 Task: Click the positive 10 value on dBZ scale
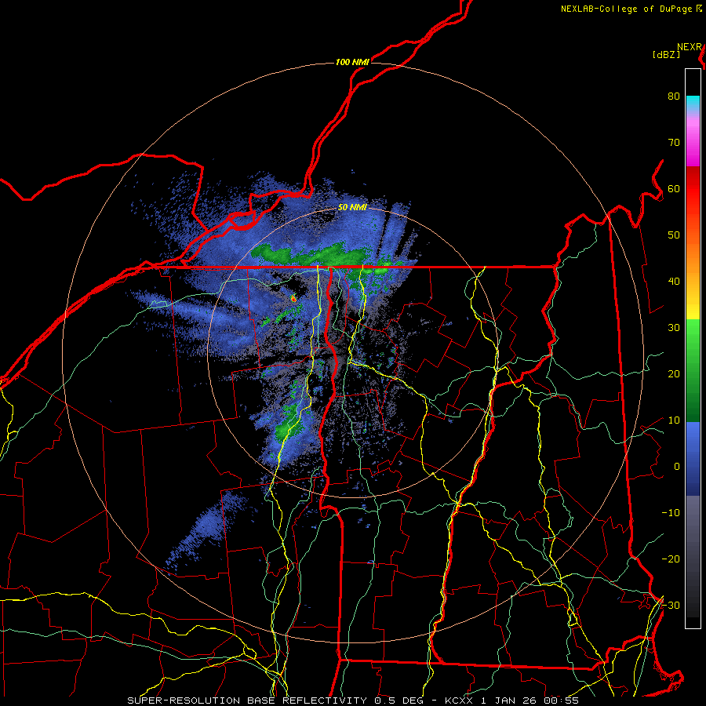coord(674,420)
